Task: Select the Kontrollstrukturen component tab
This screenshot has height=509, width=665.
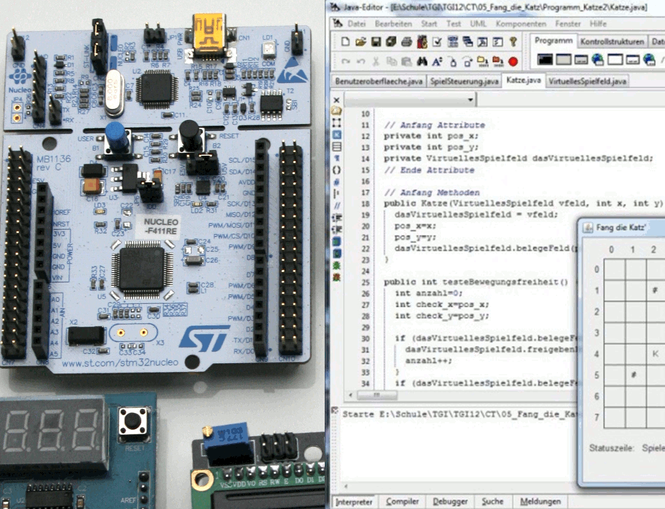Action: [x=612, y=42]
